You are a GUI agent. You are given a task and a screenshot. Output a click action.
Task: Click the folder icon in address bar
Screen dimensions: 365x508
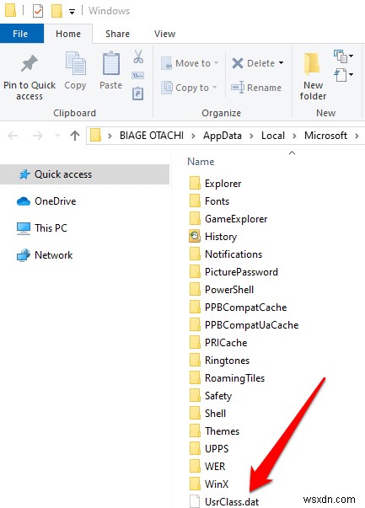pyautogui.click(x=95, y=135)
